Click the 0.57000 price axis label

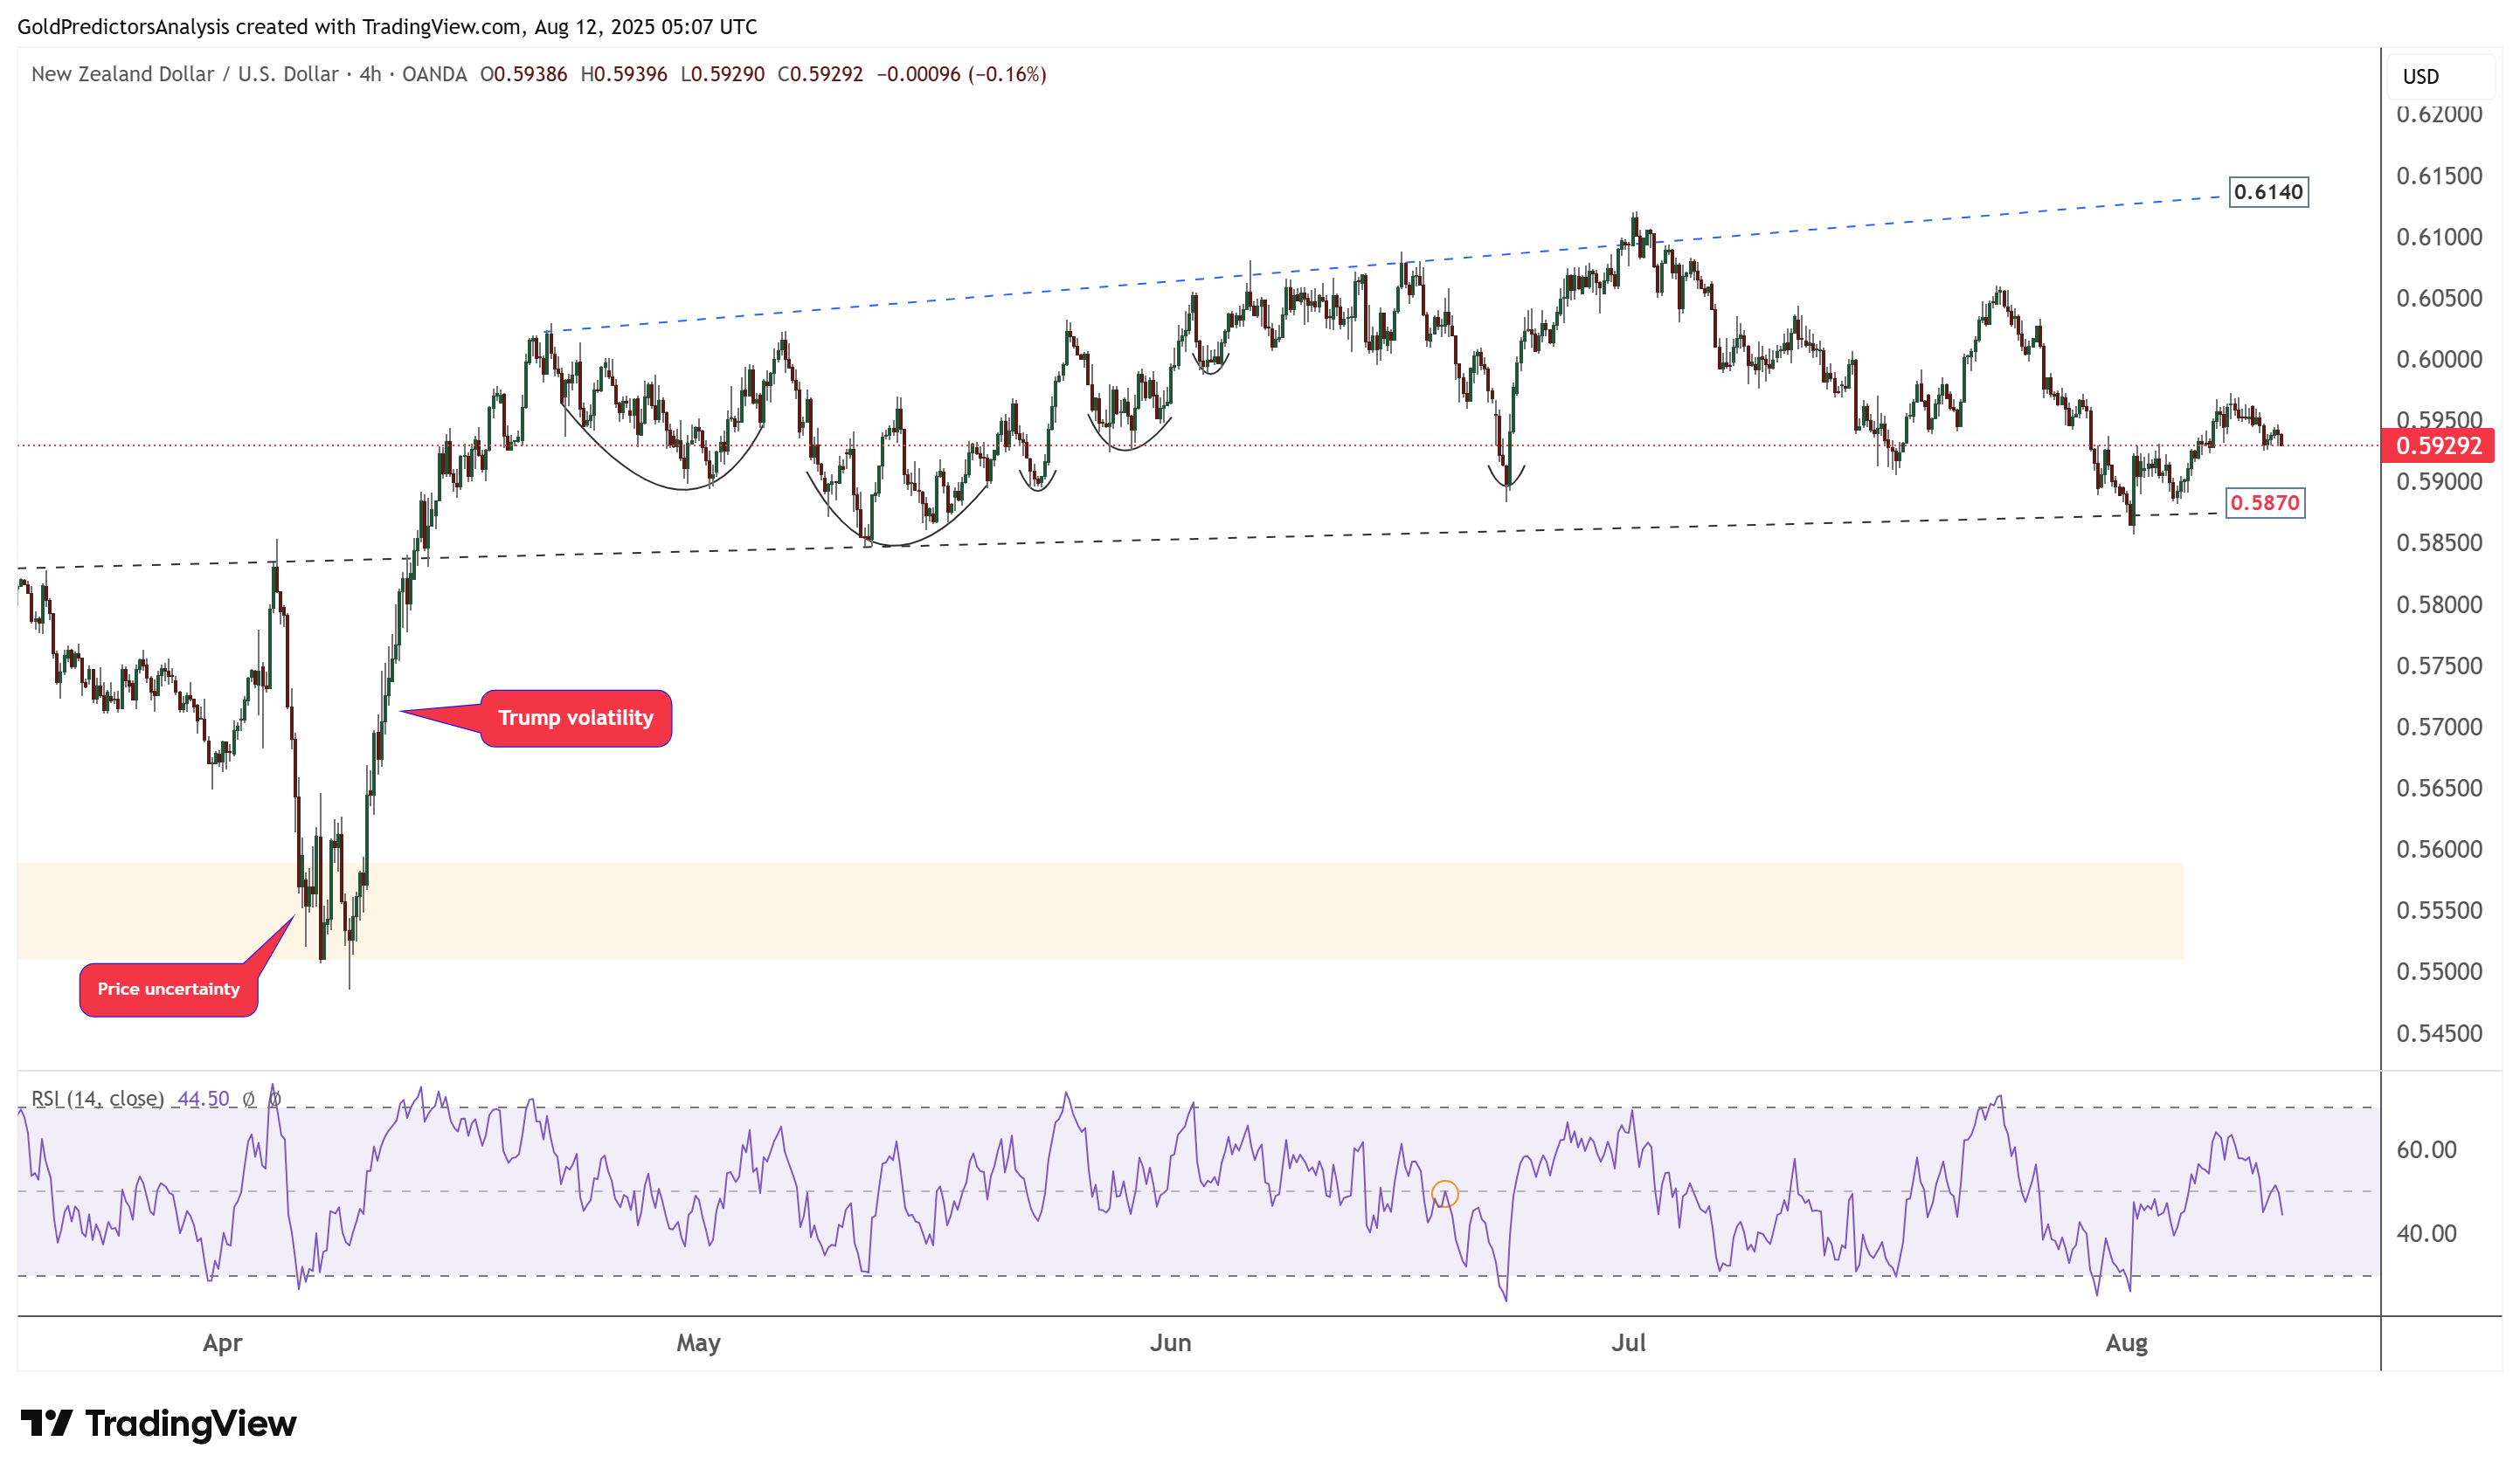(2438, 727)
